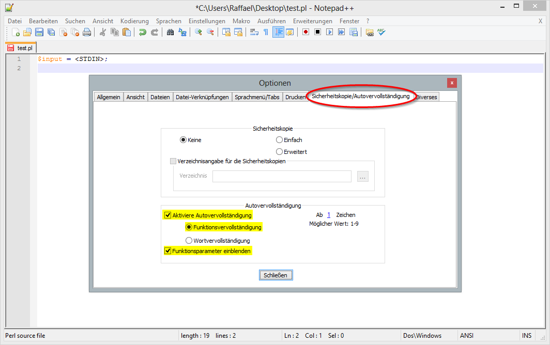
Task: Select the Wortvervollständigung radio button
Action: click(x=189, y=240)
